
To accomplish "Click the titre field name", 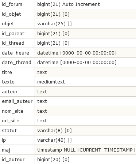I will tap(7, 72).
